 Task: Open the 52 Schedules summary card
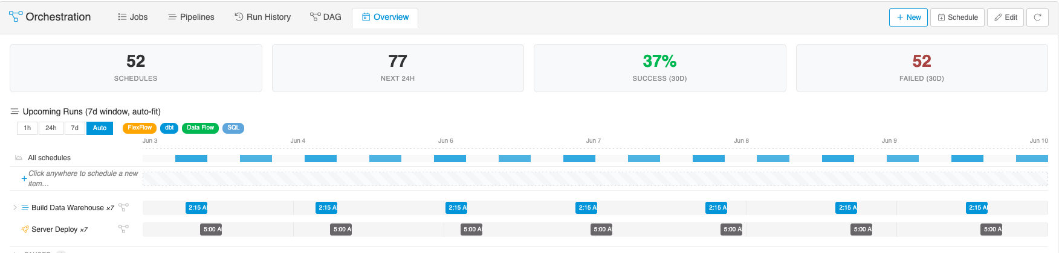(136, 68)
